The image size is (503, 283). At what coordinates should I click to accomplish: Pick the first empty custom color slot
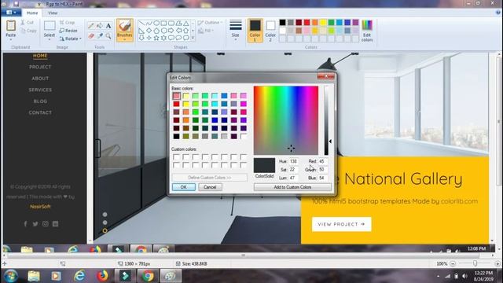(176, 157)
